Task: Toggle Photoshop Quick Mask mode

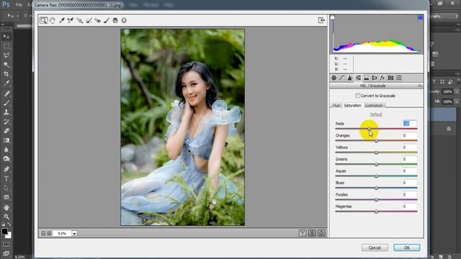Action: 6,245
